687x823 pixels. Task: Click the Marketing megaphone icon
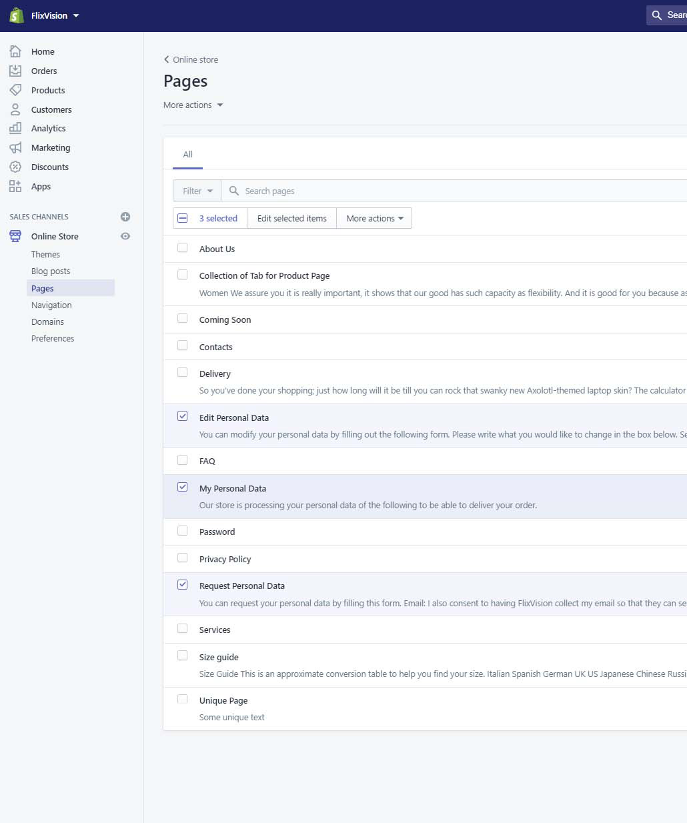click(15, 147)
